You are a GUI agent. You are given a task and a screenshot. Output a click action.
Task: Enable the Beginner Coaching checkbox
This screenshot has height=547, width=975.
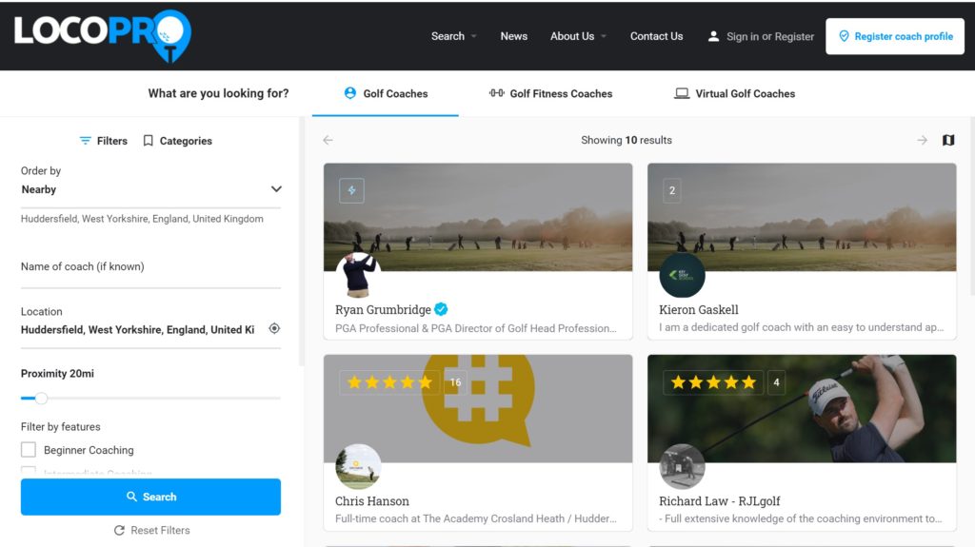tap(29, 450)
